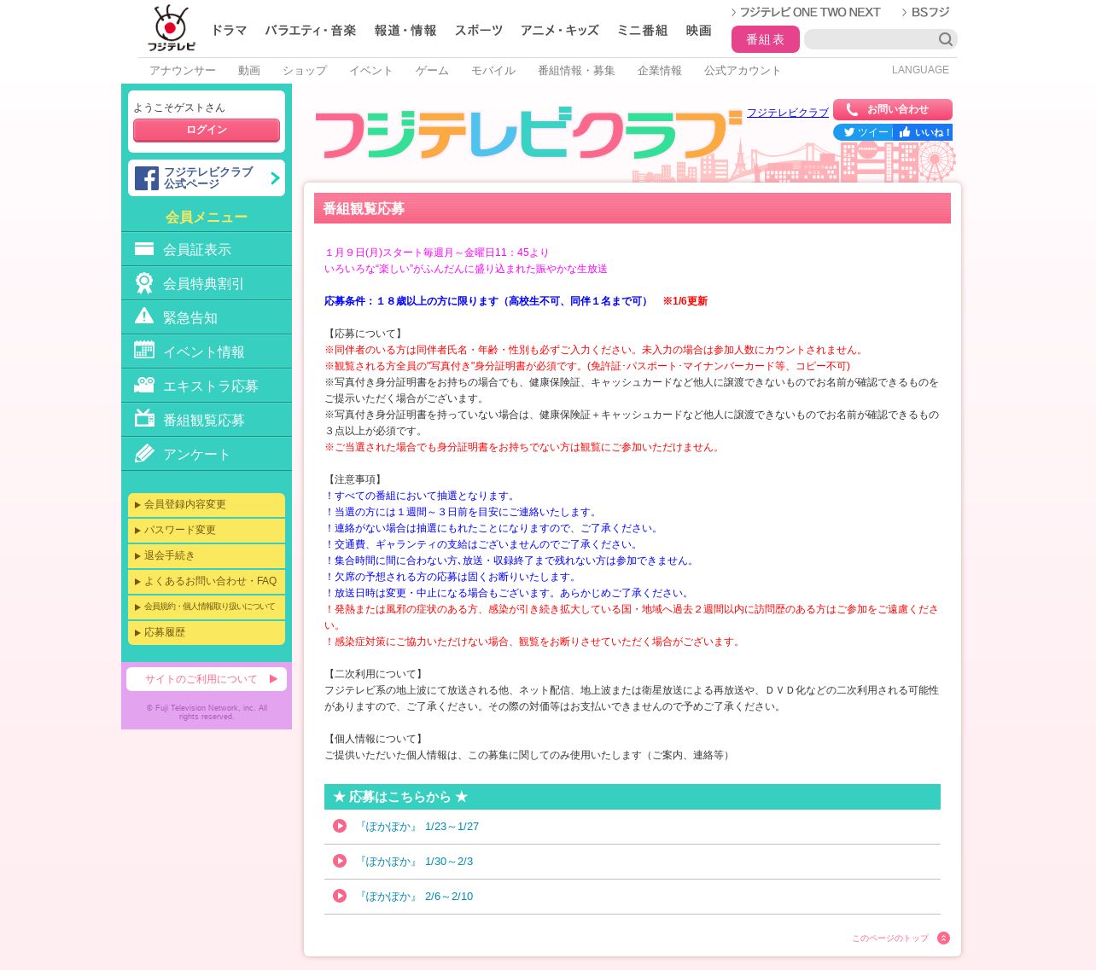The image size is (1096, 970).
Task: Go to モバイル in sub navigation
Action: point(493,71)
